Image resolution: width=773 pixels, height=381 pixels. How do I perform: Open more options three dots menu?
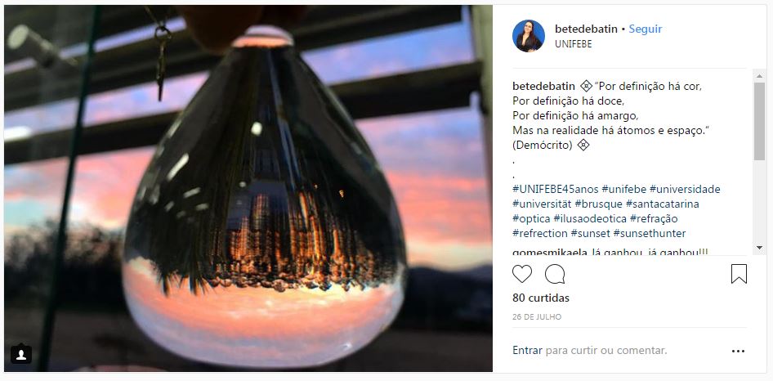click(738, 352)
